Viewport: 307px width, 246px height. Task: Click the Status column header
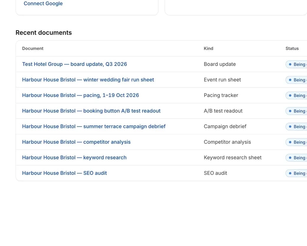click(x=292, y=48)
